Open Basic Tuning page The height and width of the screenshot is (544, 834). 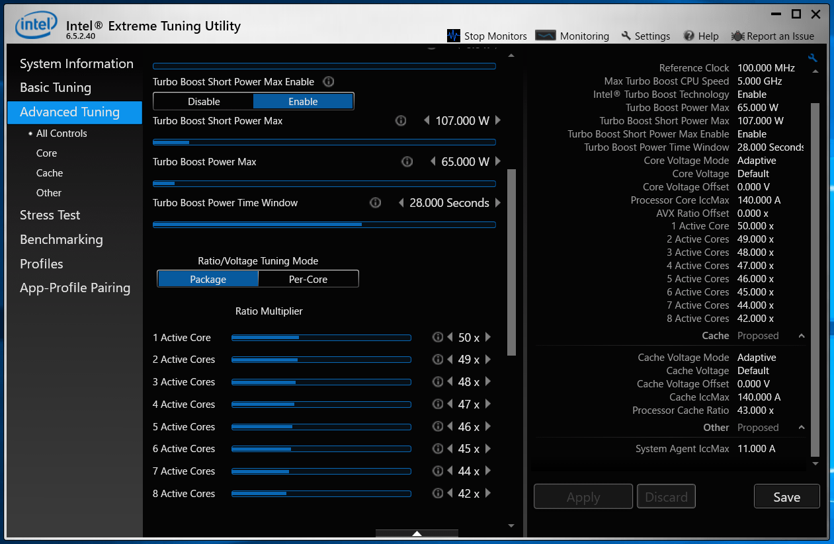click(x=56, y=87)
